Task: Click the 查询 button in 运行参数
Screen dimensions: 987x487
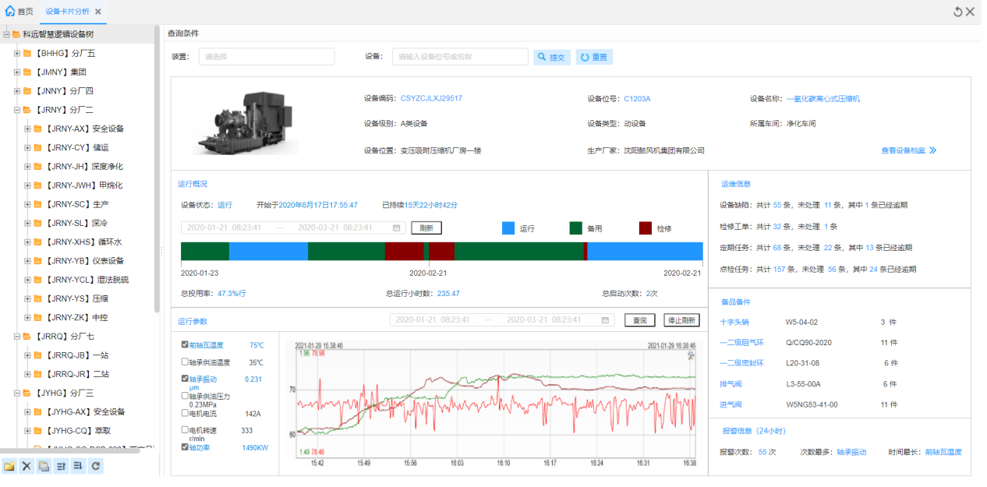Action: point(639,320)
